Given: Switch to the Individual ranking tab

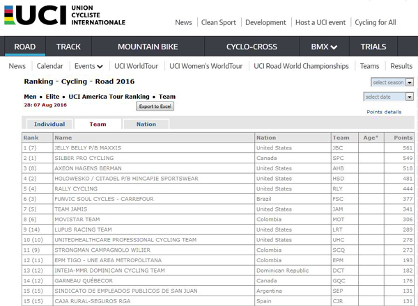Looking at the screenshot, I should point(49,124).
